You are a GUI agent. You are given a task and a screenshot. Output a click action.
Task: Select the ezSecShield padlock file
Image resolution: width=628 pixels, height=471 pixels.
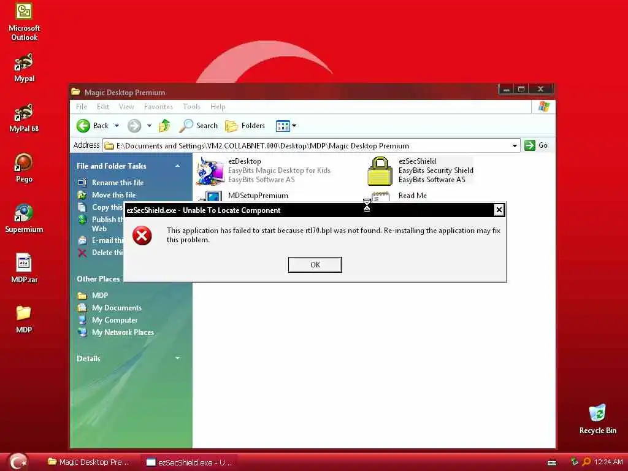(x=420, y=170)
